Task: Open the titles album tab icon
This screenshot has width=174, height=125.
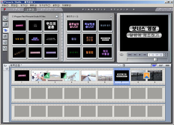Action: 5,30
